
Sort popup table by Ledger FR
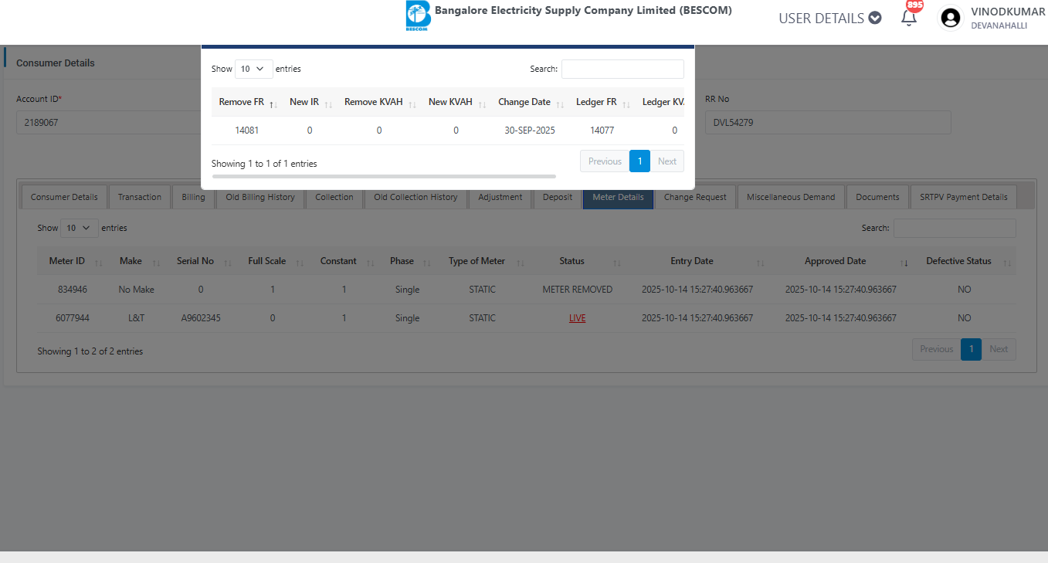[626, 103]
